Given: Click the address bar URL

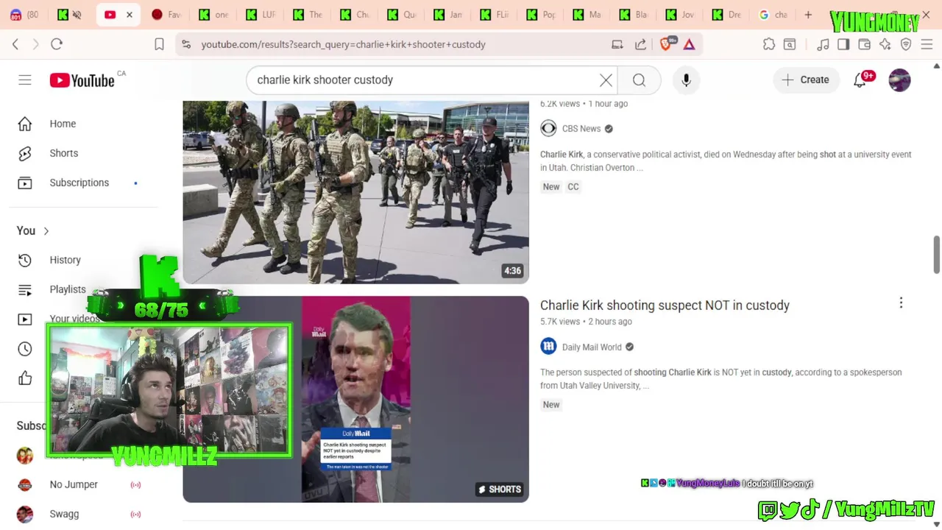Looking at the screenshot, I should (x=343, y=44).
